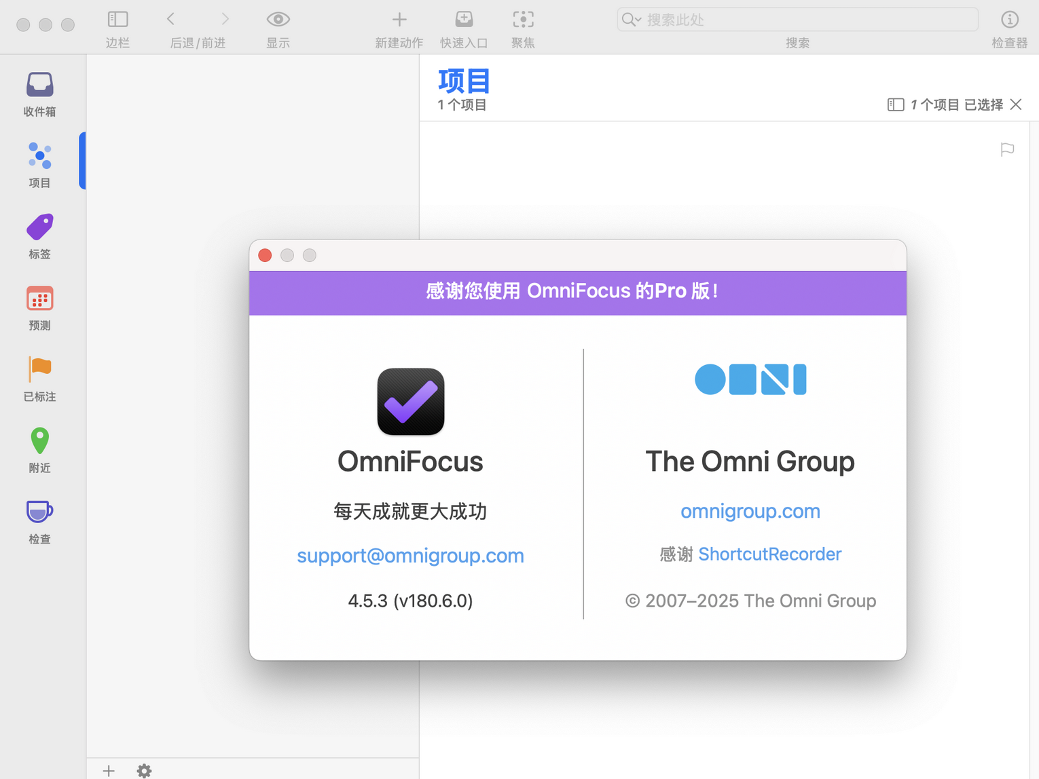
Task: Click version text 4.5.3 (v180.6.0)
Action: coord(410,601)
